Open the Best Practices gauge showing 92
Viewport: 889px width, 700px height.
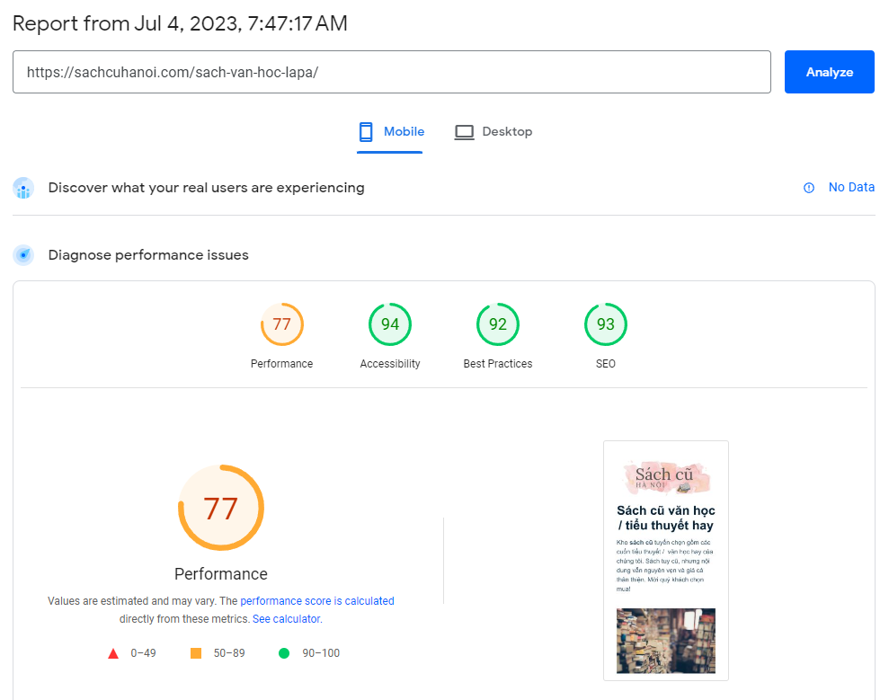[x=497, y=324]
